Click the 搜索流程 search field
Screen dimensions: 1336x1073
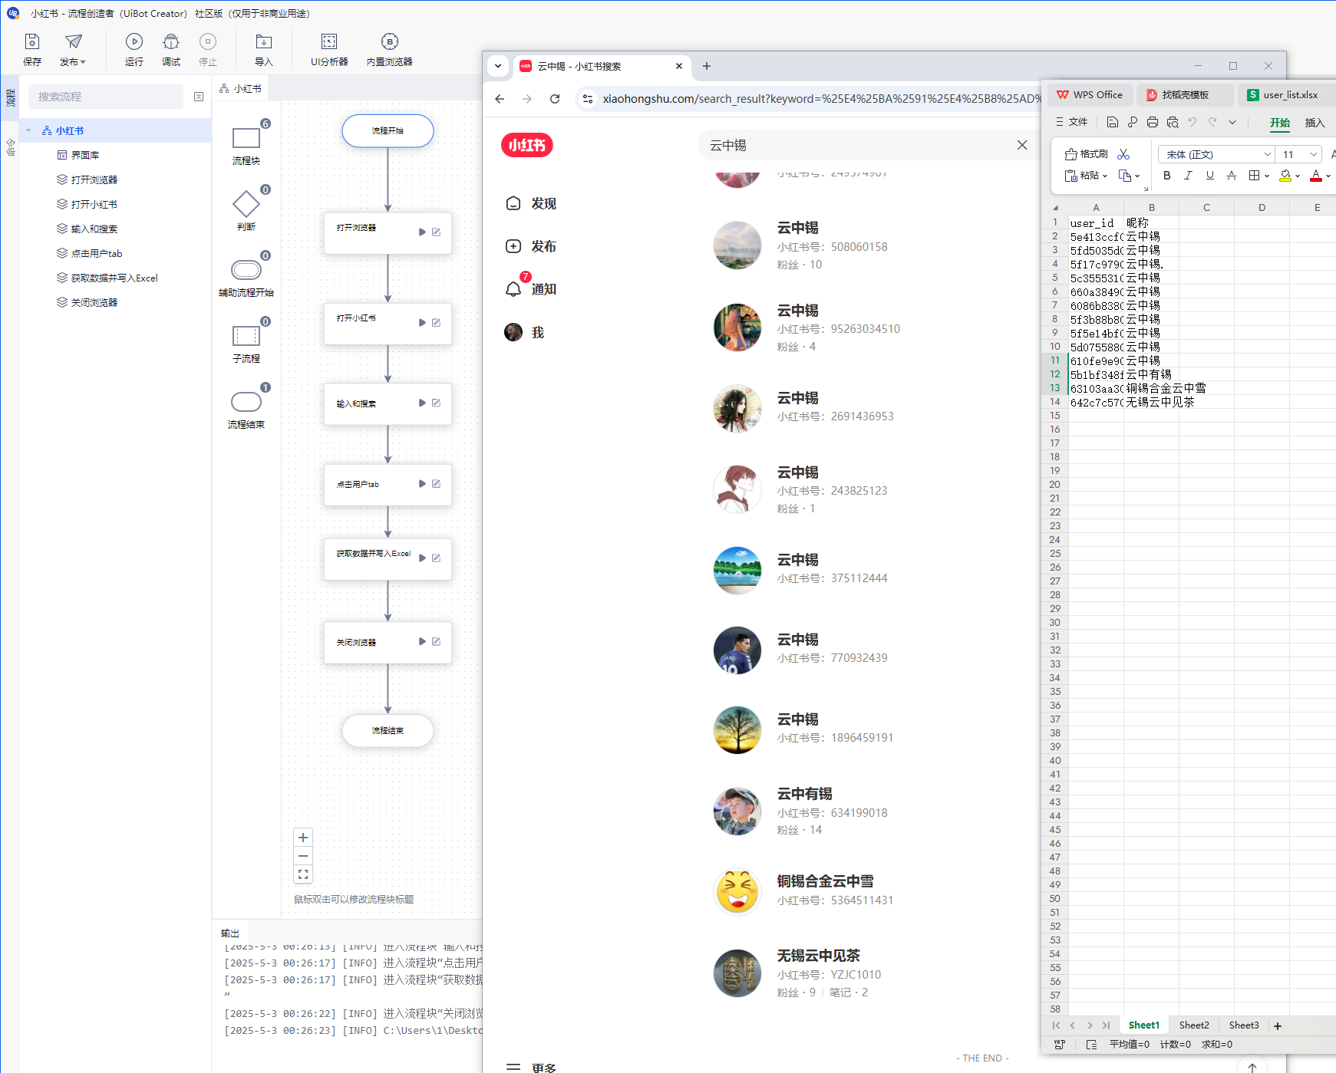tap(106, 97)
